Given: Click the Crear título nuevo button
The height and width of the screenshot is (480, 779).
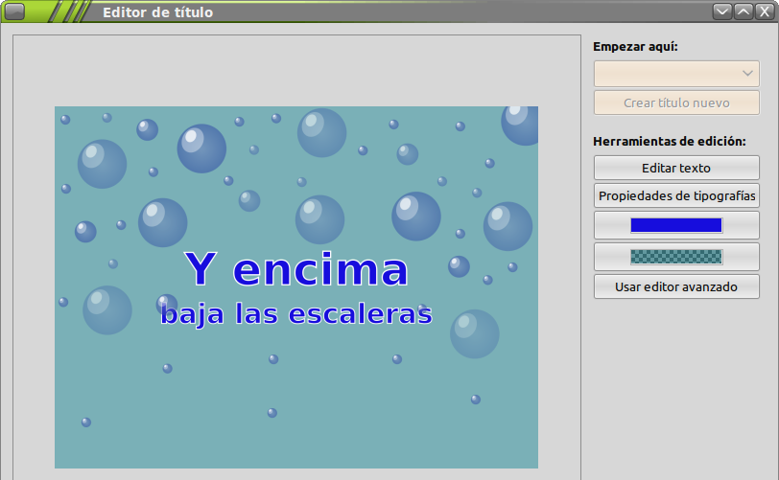Looking at the screenshot, I should click(x=676, y=103).
